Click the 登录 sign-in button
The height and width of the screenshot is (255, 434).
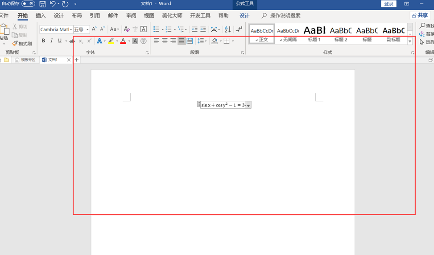click(x=389, y=4)
